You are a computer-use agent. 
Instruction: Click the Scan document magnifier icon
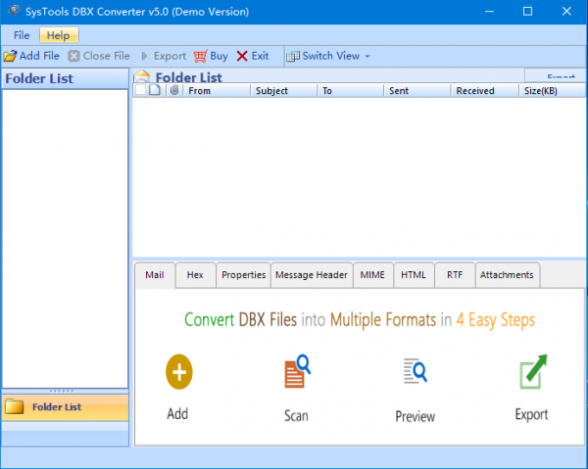pyautogui.click(x=297, y=371)
